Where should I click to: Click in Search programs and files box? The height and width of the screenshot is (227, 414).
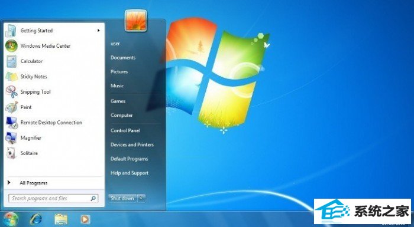coord(53,199)
